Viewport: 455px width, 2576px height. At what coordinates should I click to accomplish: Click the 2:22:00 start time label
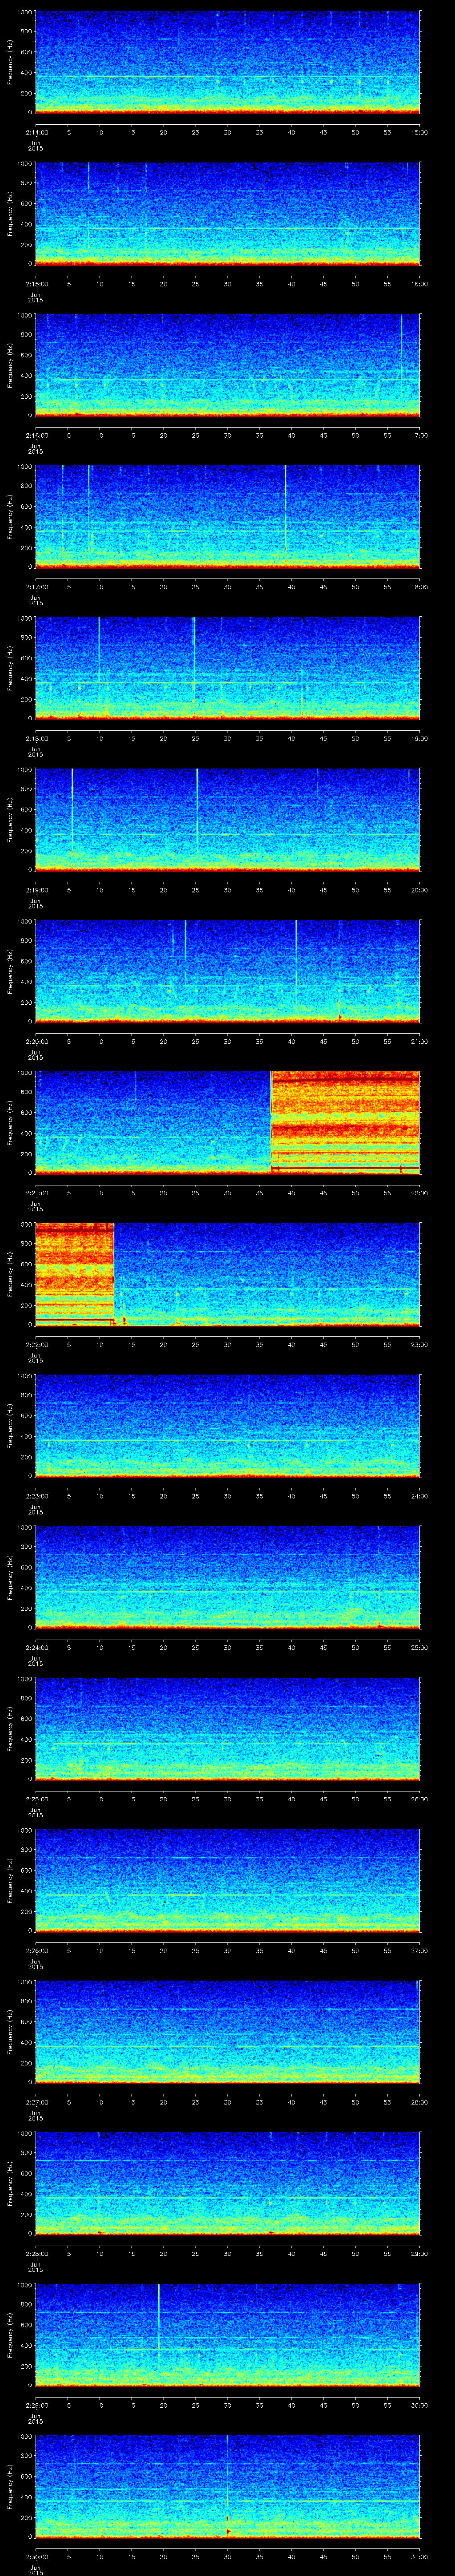pos(36,1345)
